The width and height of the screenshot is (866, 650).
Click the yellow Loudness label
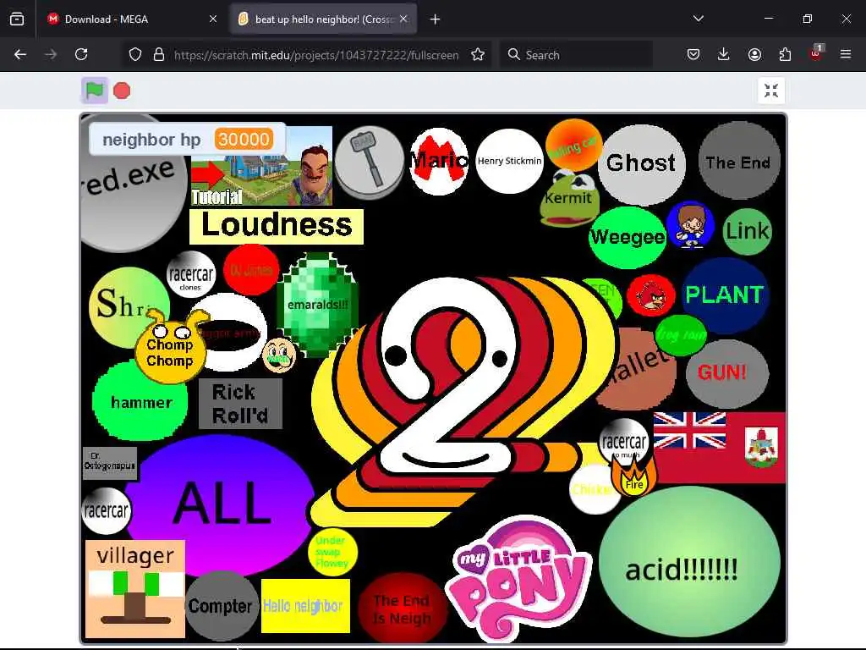pos(277,226)
